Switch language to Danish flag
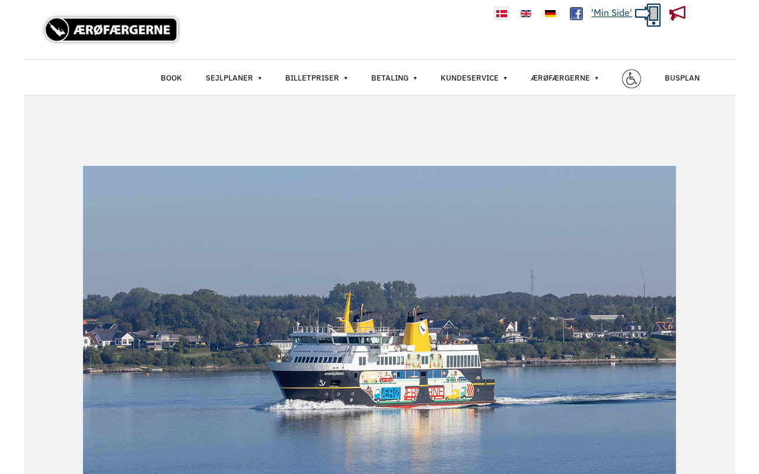The image size is (759, 474). pyautogui.click(x=502, y=14)
